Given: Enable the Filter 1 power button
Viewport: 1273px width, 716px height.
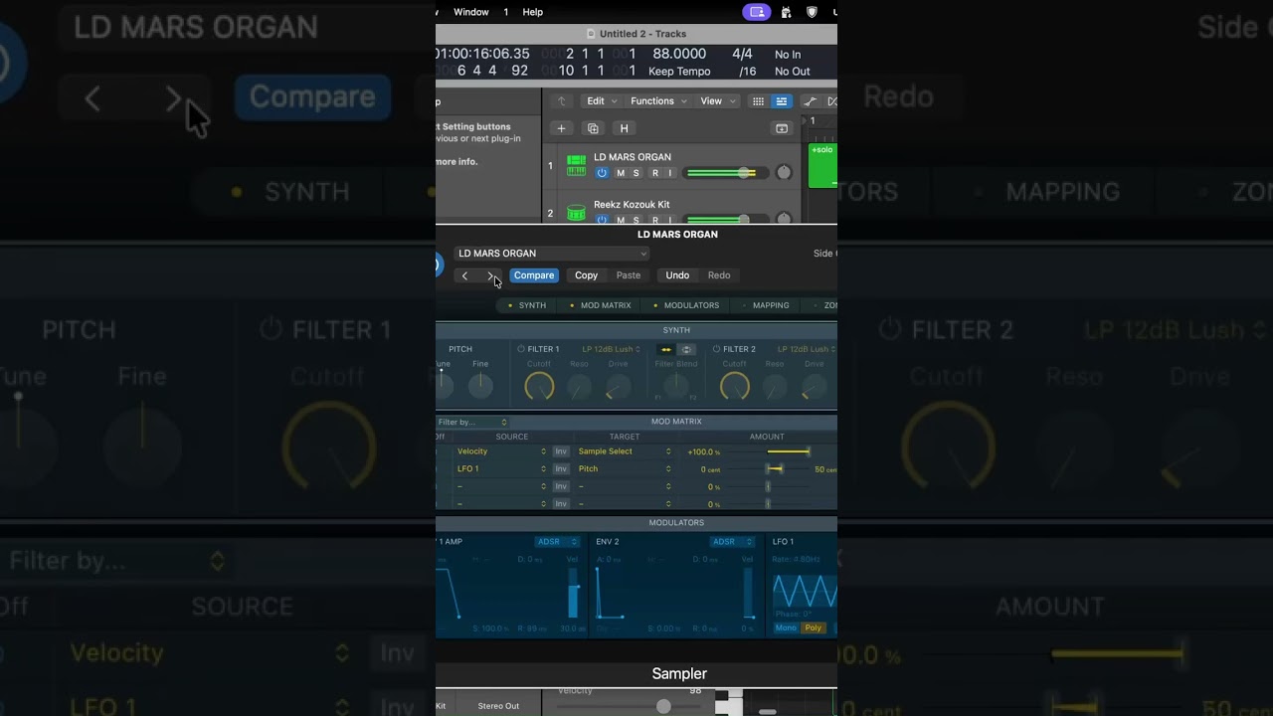Looking at the screenshot, I should (x=521, y=349).
